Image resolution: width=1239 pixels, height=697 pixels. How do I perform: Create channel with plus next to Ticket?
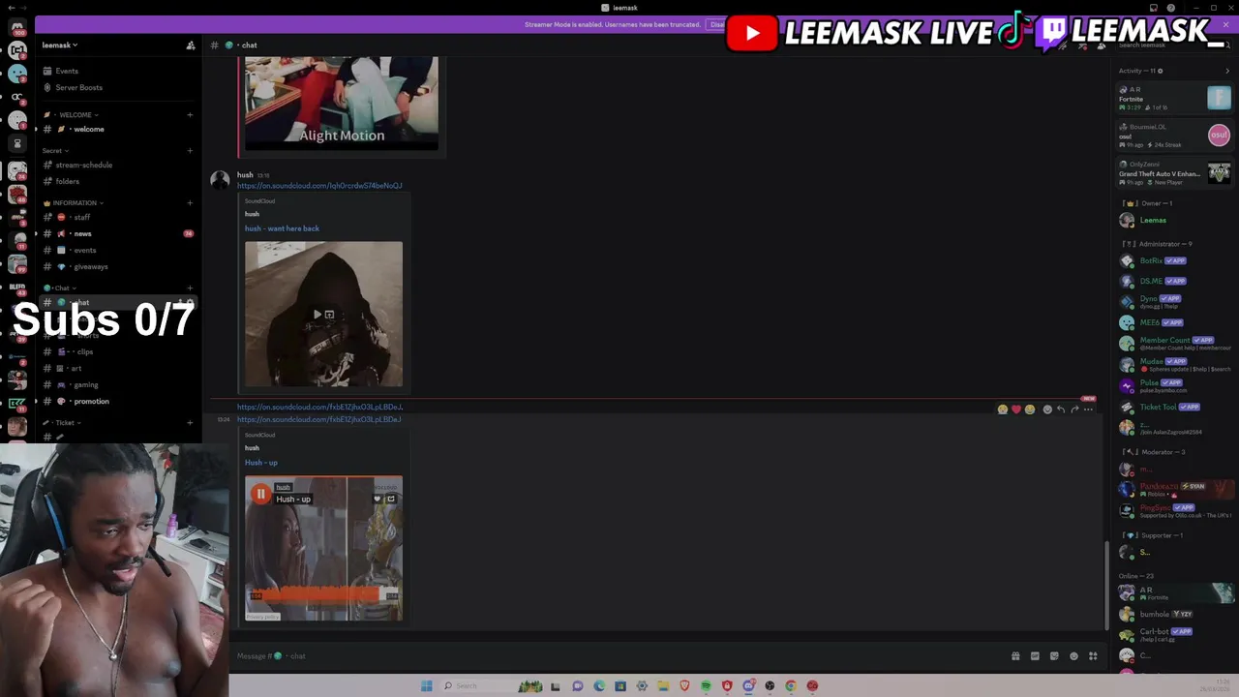coord(190,423)
